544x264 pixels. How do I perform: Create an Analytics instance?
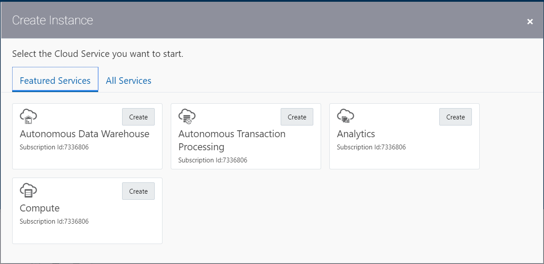pyautogui.click(x=455, y=116)
